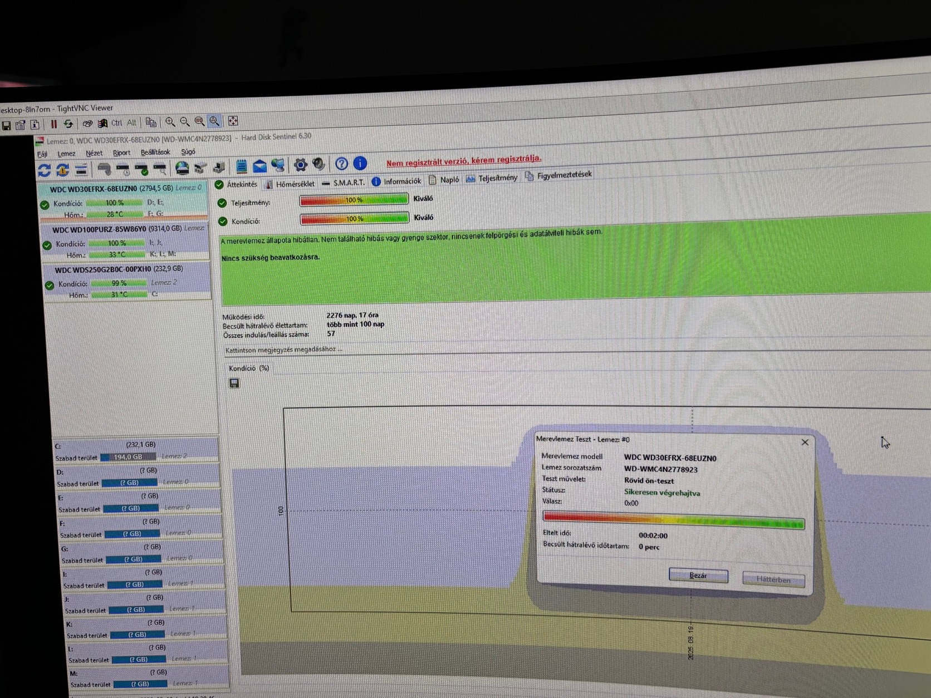Open settings with the gear icon
The image size is (931, 698).
click(x=300, y=164)
